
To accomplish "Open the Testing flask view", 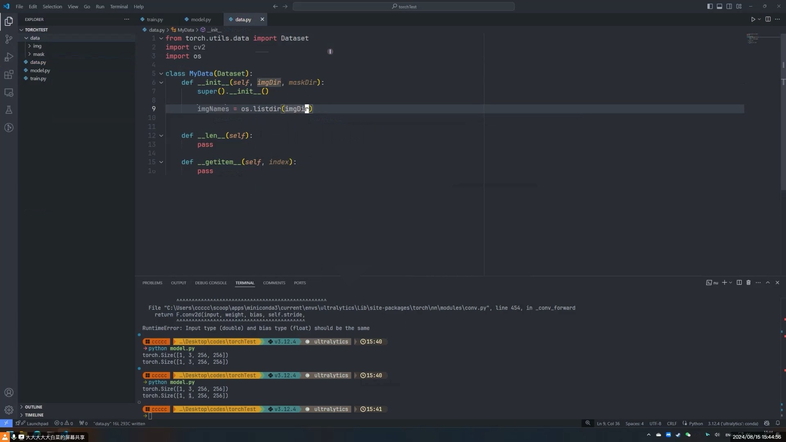I will 9,110.
